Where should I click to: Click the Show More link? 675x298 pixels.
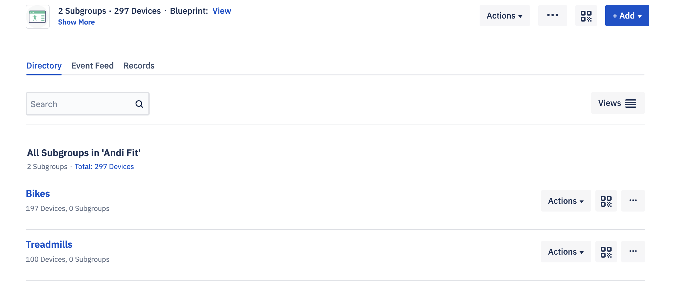pos(76,22)
